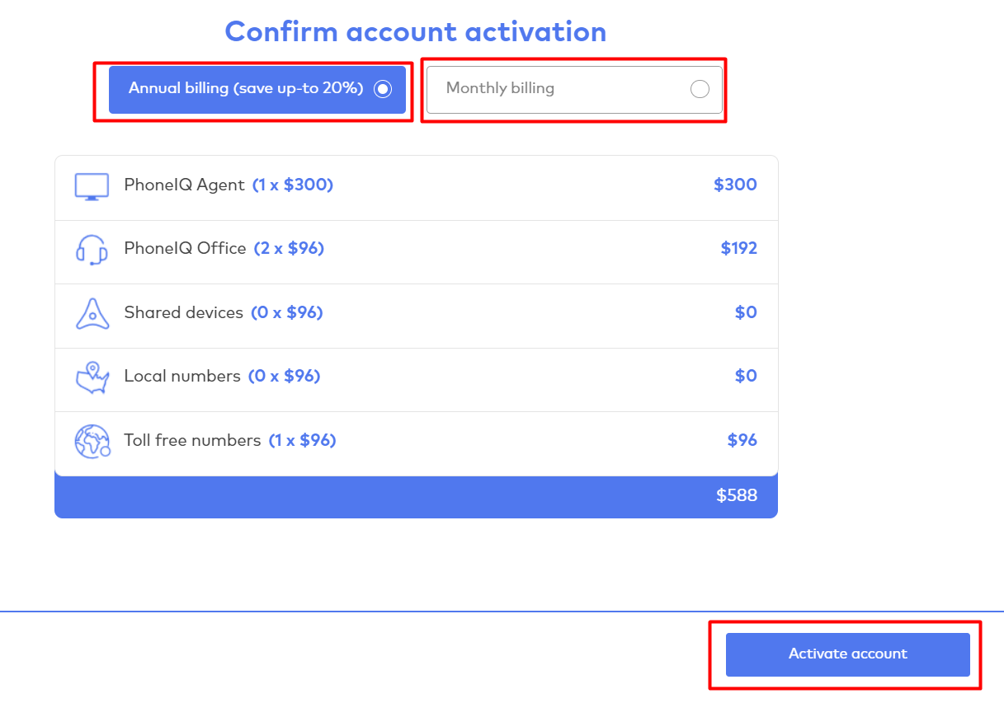Click the $192 PhoneIQ Office price
1004x703 pixels.
click(738, 249)
